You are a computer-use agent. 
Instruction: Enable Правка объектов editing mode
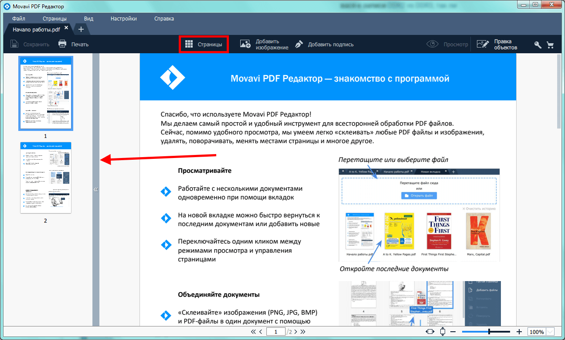(497, 44)
